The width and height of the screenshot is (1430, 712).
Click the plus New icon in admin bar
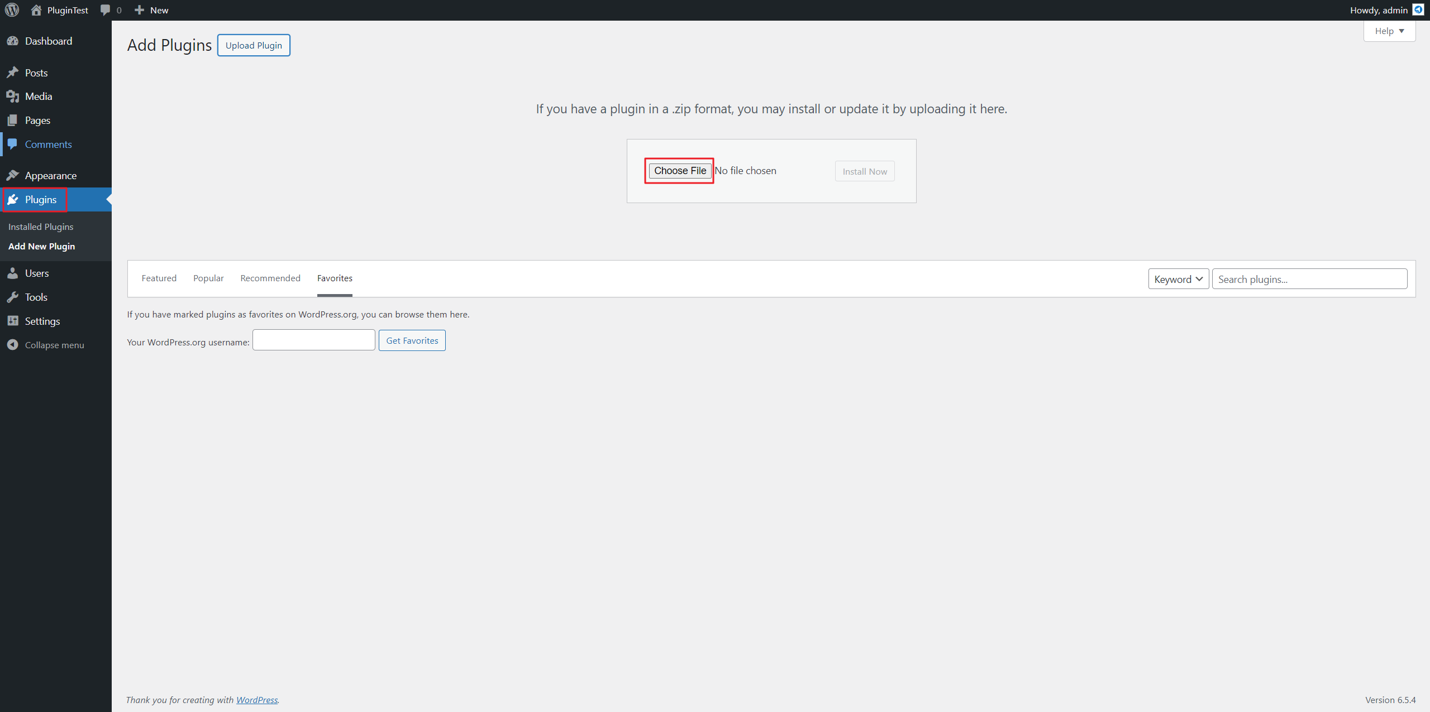140,10
